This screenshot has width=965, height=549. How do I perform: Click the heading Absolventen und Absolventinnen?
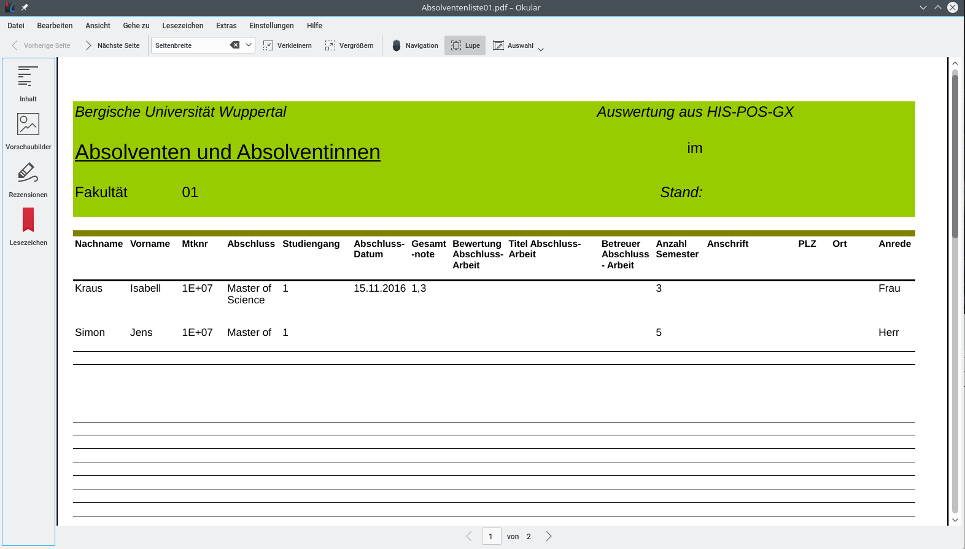pos(228,152)
